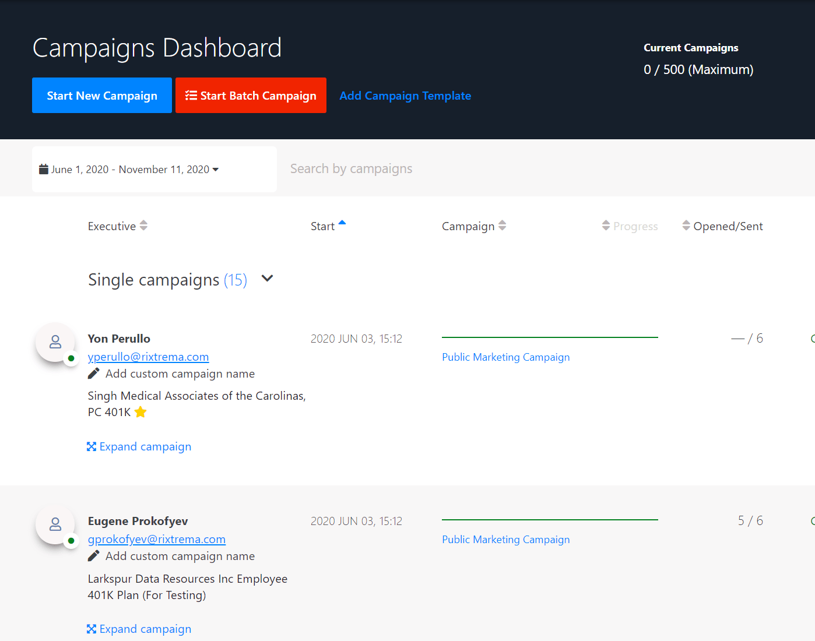815x641 pixels.
Task: Sort by Start column arrow
Action: coord(342,223)
